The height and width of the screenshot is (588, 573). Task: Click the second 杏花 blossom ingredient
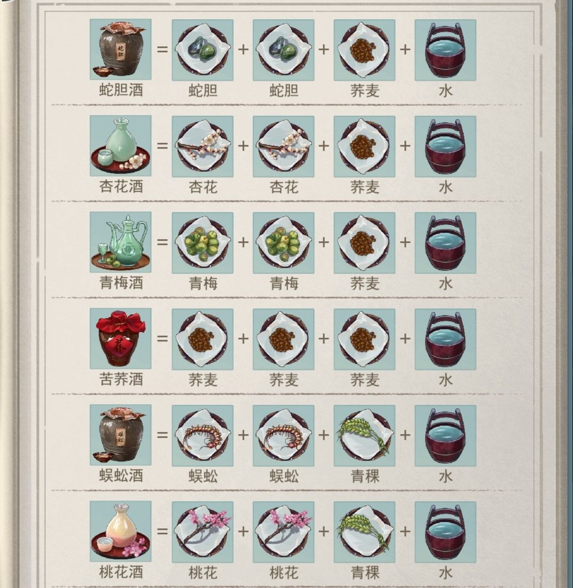coord(283,146)
